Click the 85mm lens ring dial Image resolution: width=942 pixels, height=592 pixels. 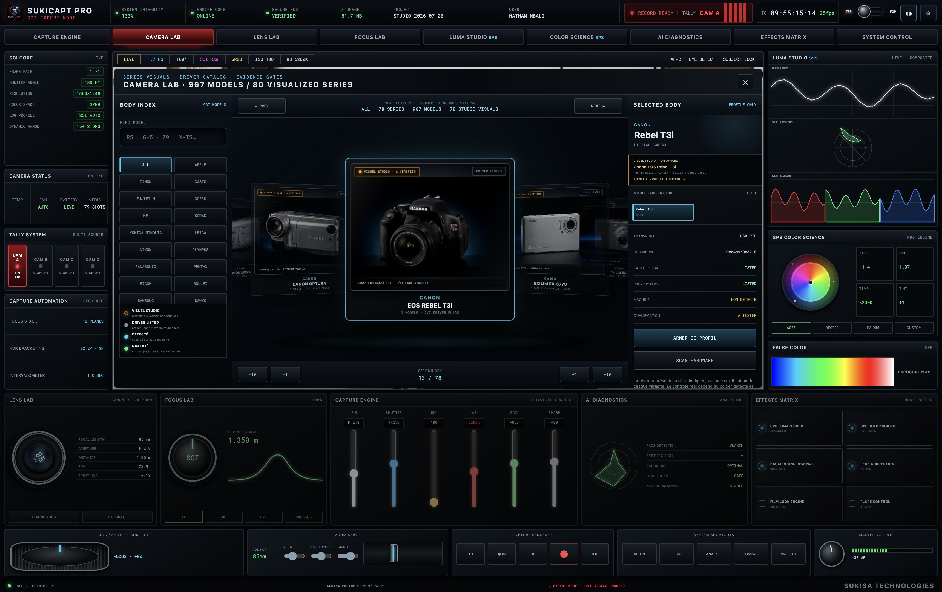tap(39, 457)
